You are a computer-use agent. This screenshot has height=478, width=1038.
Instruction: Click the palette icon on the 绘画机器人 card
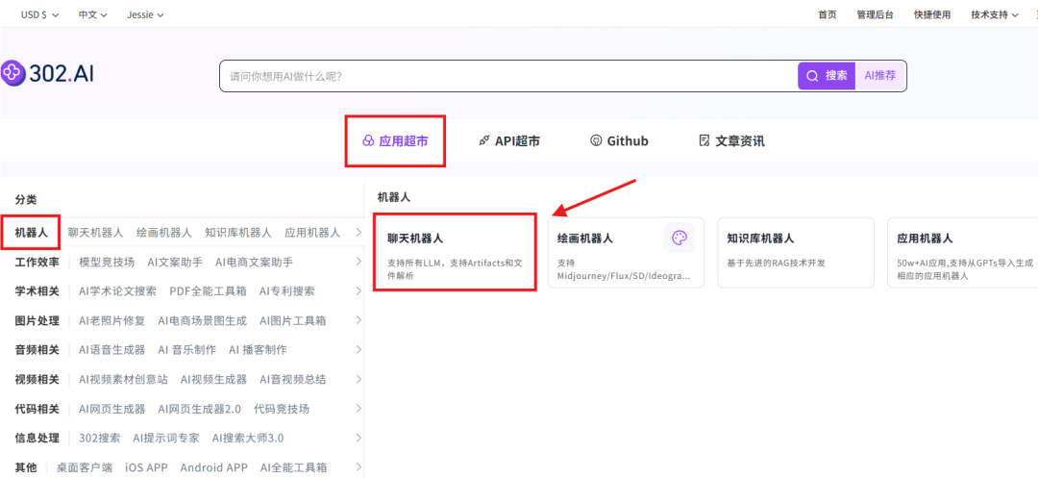pyautogui.click(x=680, y=238)
